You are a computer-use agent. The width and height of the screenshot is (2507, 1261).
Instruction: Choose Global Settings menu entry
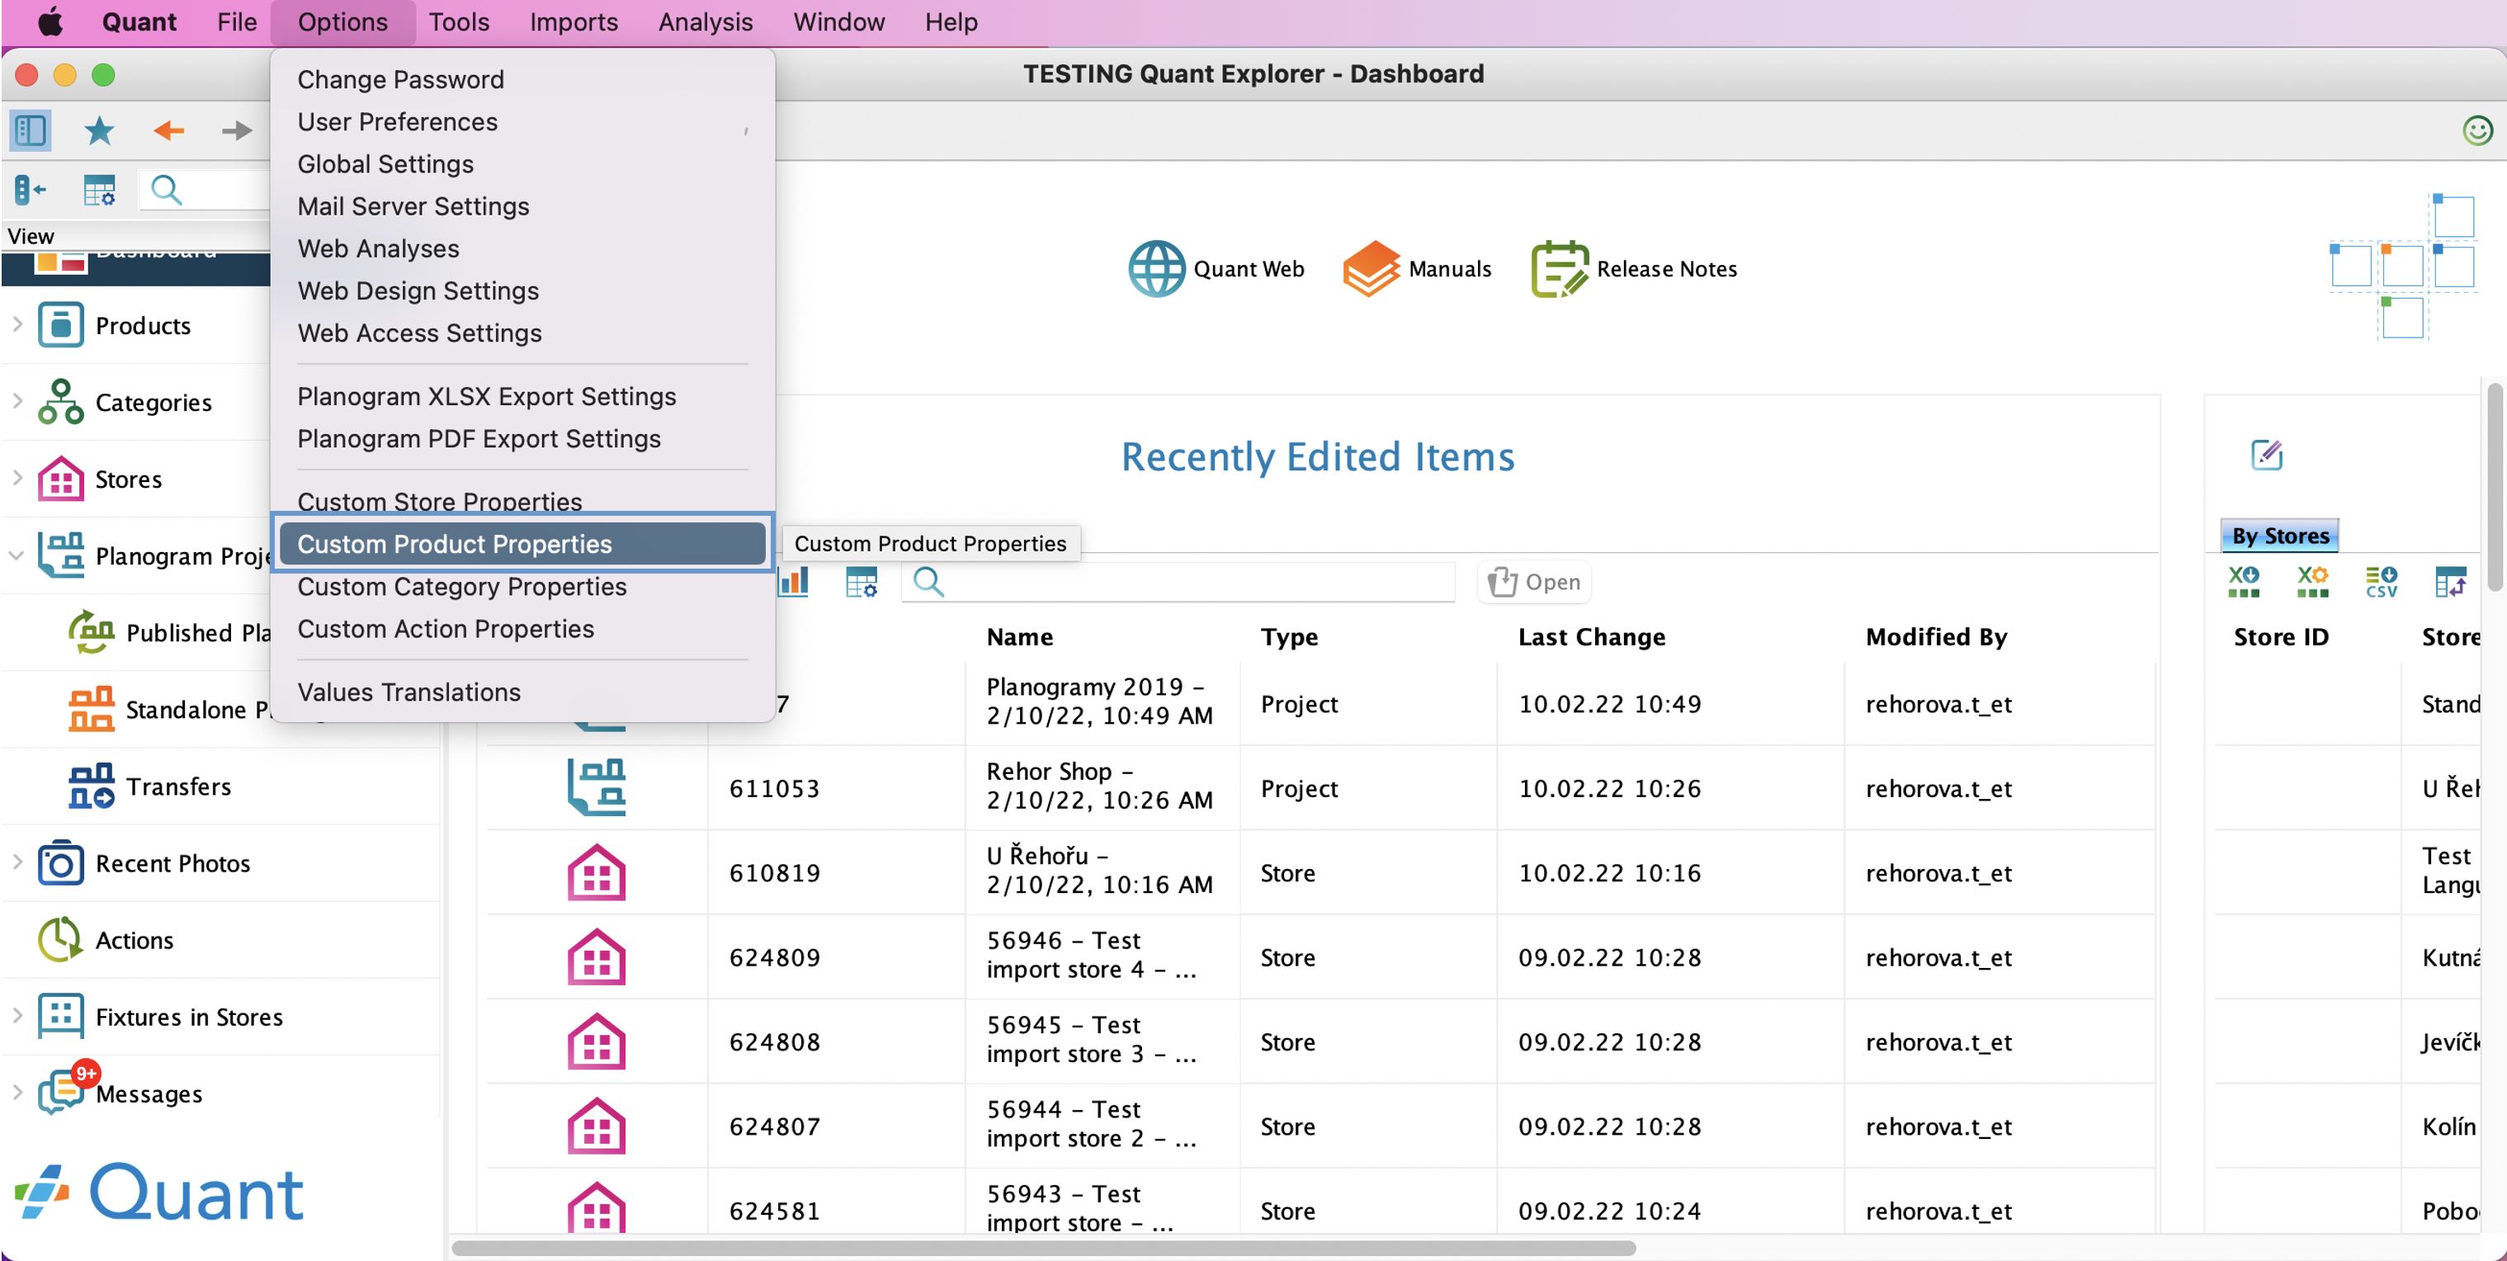[x=522, y=163]
